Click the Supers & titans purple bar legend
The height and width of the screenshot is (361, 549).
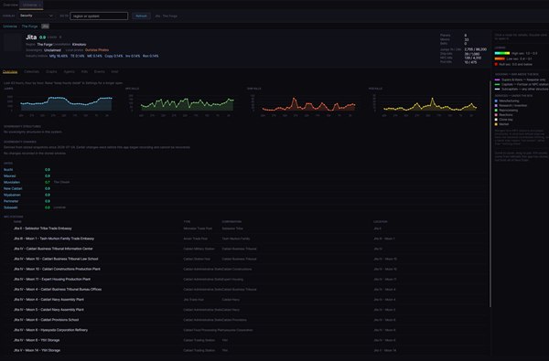[x=497, y=80]
